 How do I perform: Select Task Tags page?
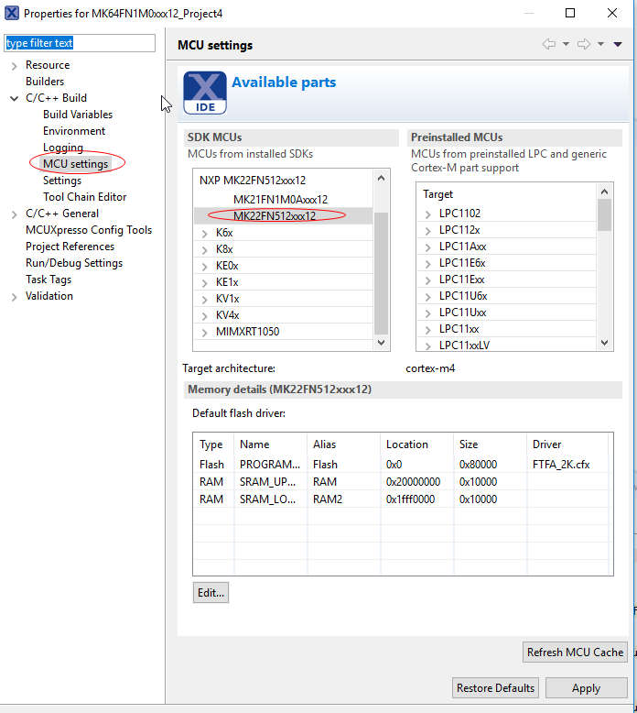(x=49, y=280)
